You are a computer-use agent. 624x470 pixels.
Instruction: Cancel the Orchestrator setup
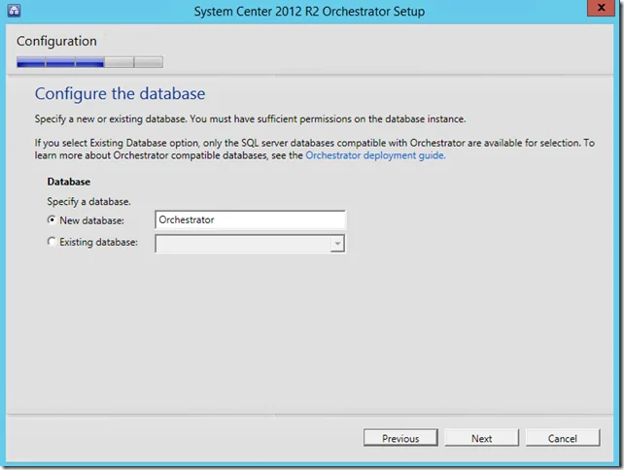coord(563,438)
